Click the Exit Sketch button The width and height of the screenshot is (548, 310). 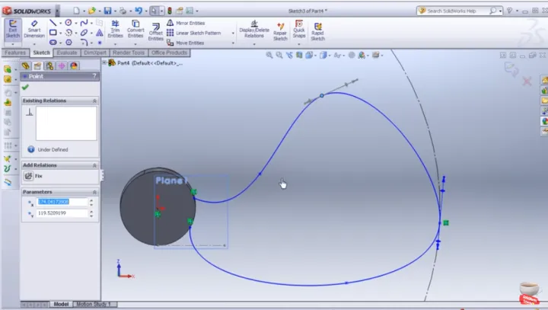[12, 28]
